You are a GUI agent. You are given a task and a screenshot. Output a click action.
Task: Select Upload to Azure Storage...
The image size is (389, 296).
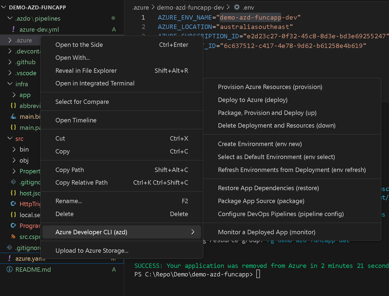tap(122, 251)
